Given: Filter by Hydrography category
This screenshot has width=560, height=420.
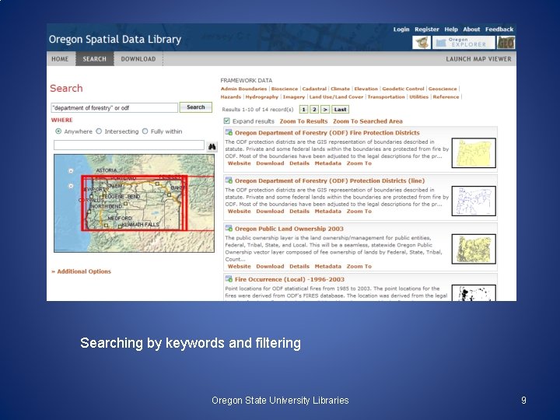Looking at the screenshot, I should pos(262,96).
